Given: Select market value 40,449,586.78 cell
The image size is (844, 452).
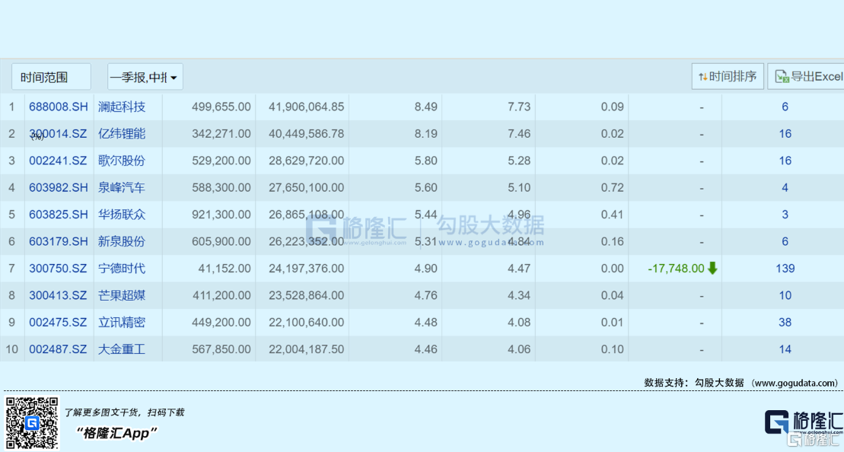Looking at the screenshot, I should tap(306, 133).
